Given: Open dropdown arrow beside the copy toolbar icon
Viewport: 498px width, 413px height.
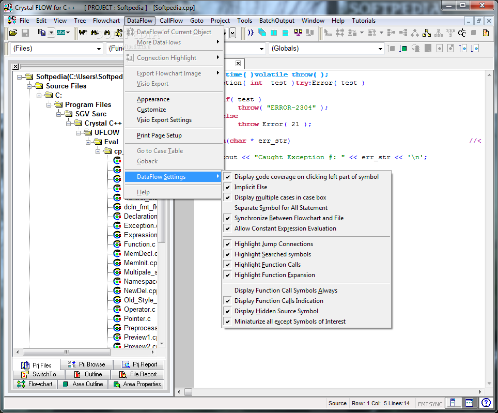Looking at the screenshot, I should pyautogui.click(x=51, y=33).
